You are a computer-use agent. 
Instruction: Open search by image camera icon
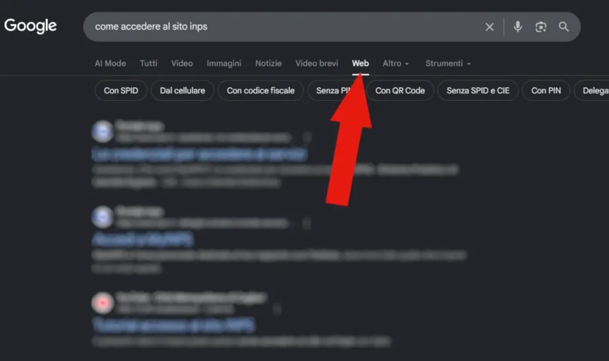(x=541, y=27)
